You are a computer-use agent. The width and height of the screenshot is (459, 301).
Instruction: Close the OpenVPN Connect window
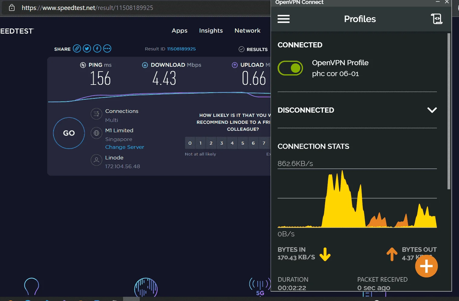[447, 2]
